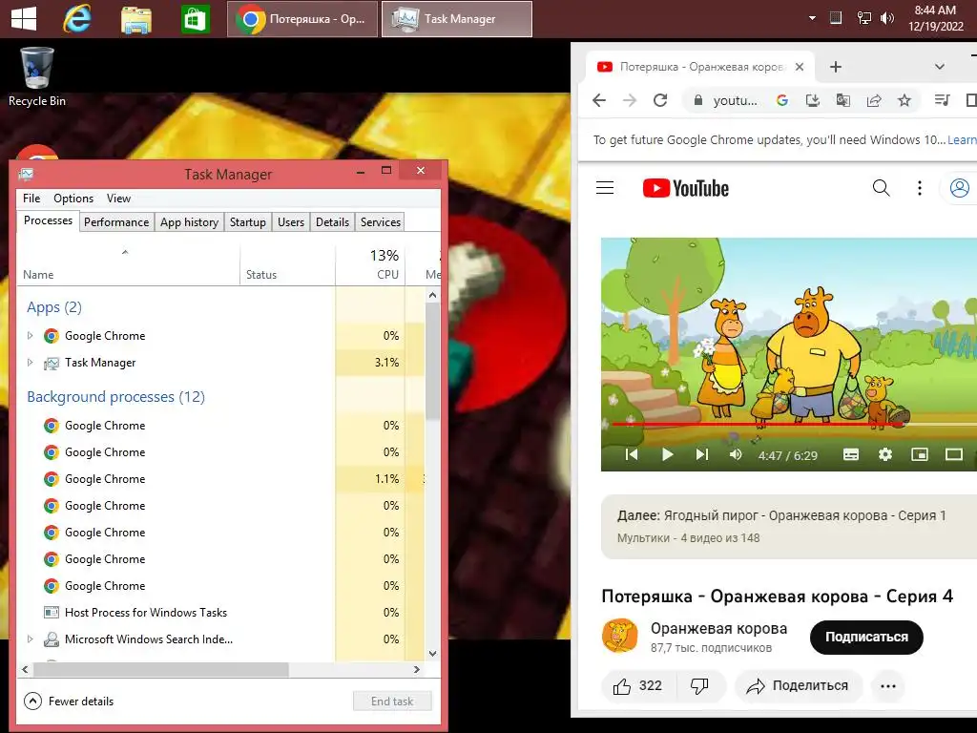
Task: Open the YouTube hamburger guide menu
Action: click(x=605, y=188)
